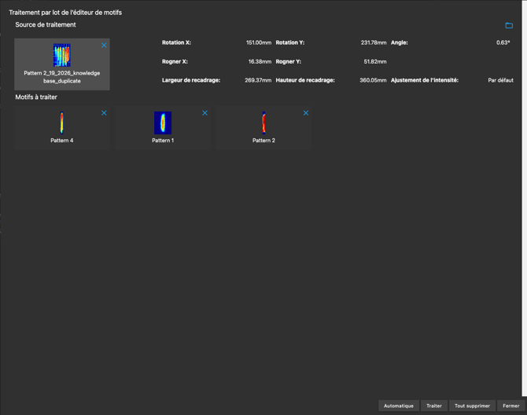This screenshot has height=415, width=527.
Task: Remove the source pattern with its X icon
Action: tap(104, 46)
